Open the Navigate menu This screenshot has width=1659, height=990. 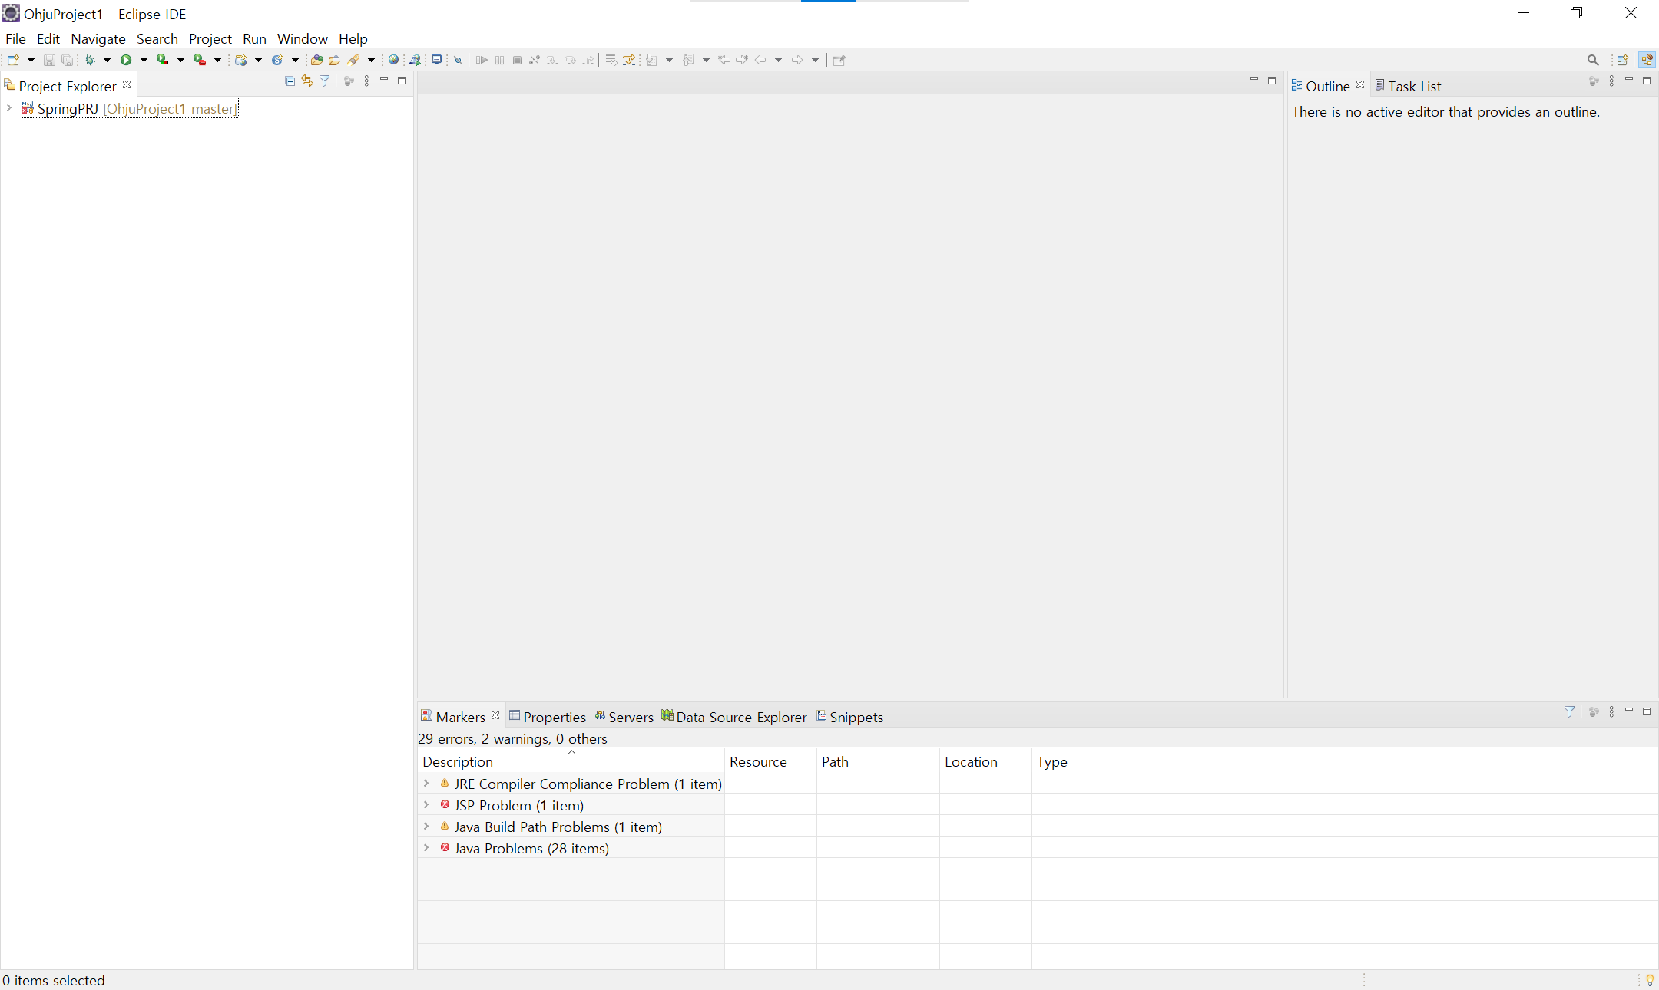(98, 38)
